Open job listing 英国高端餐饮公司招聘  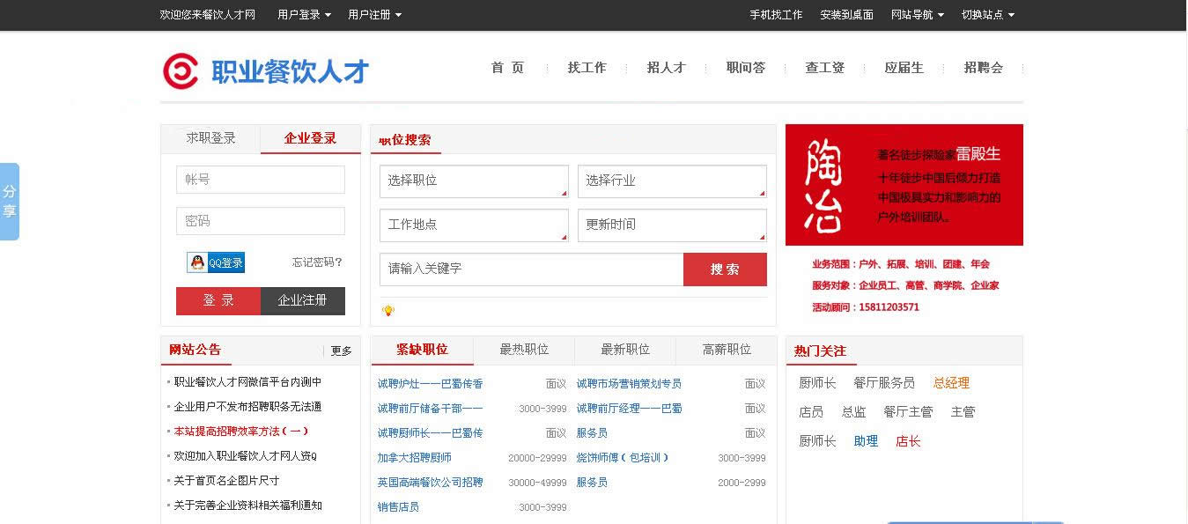point(430,483)
